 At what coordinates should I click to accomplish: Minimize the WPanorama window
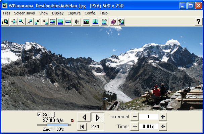tap(183, 6)
